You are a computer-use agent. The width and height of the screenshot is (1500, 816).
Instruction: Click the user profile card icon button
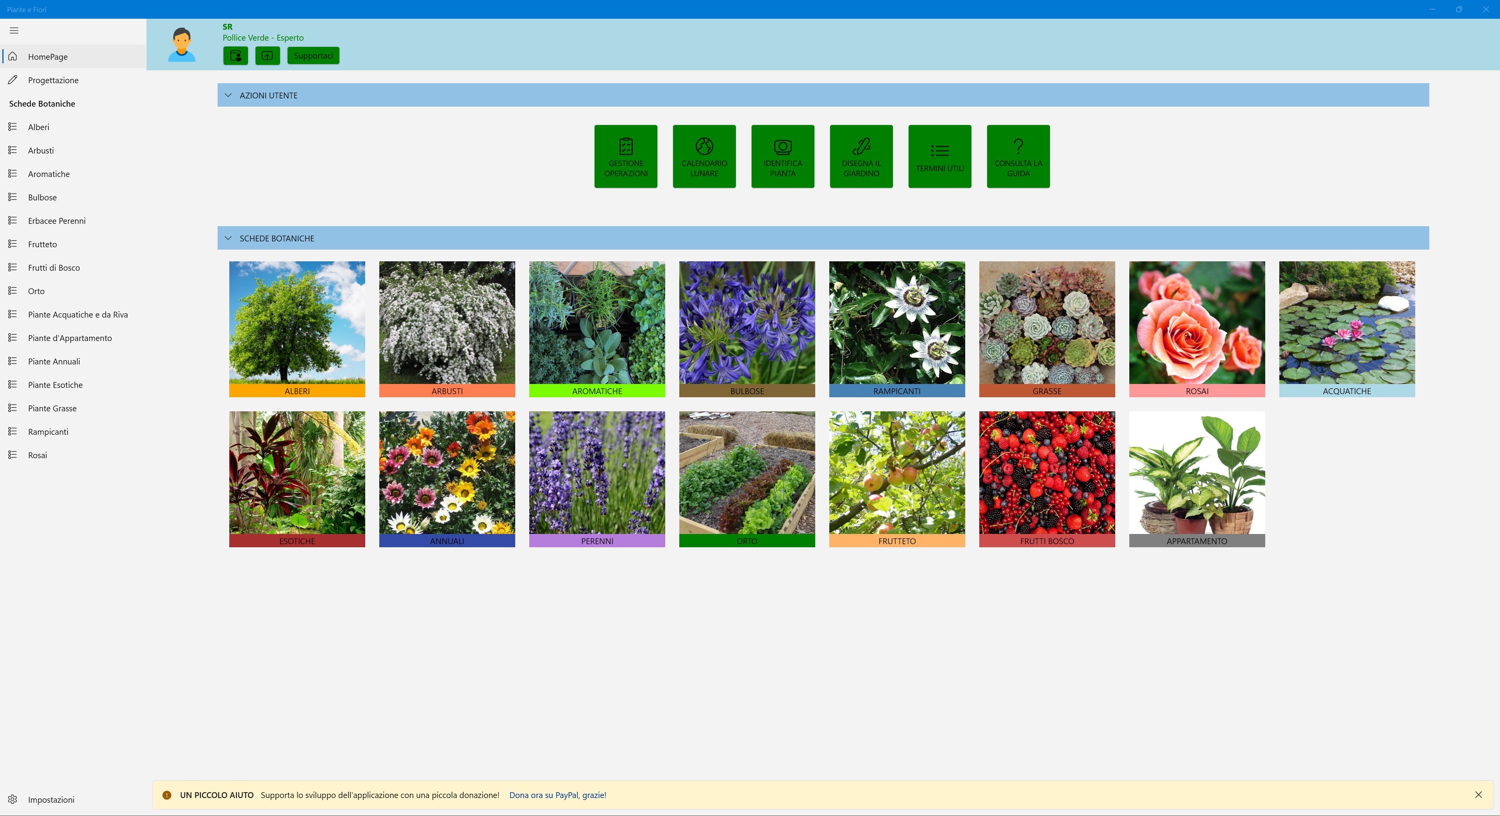[235, 56]
